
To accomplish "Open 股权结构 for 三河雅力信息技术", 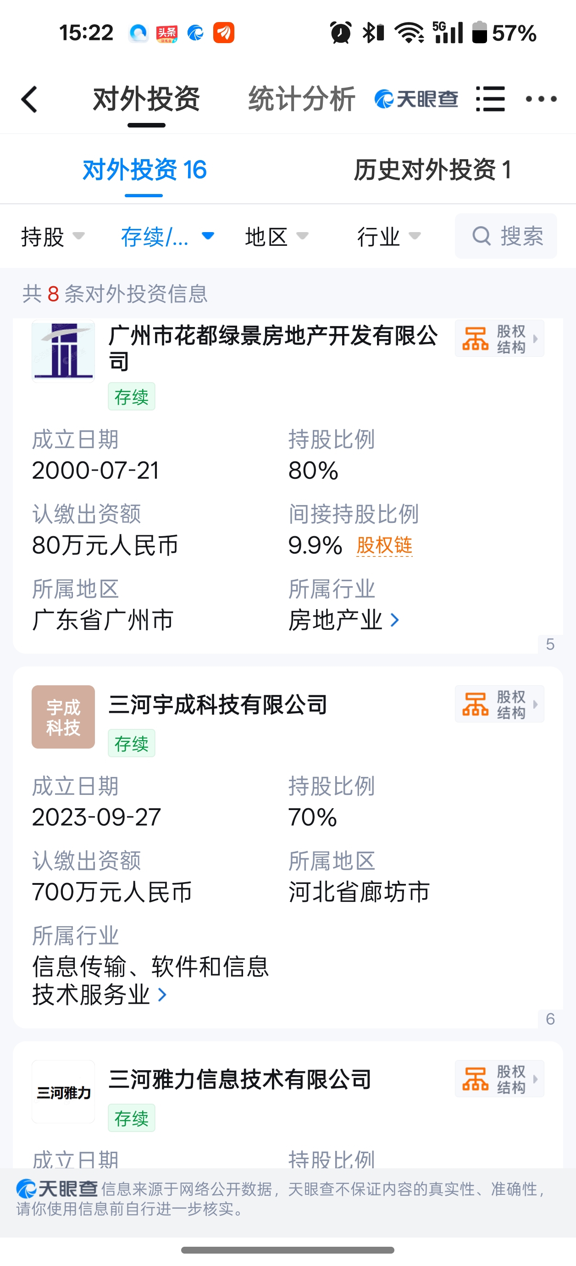I will point(499,1079).
